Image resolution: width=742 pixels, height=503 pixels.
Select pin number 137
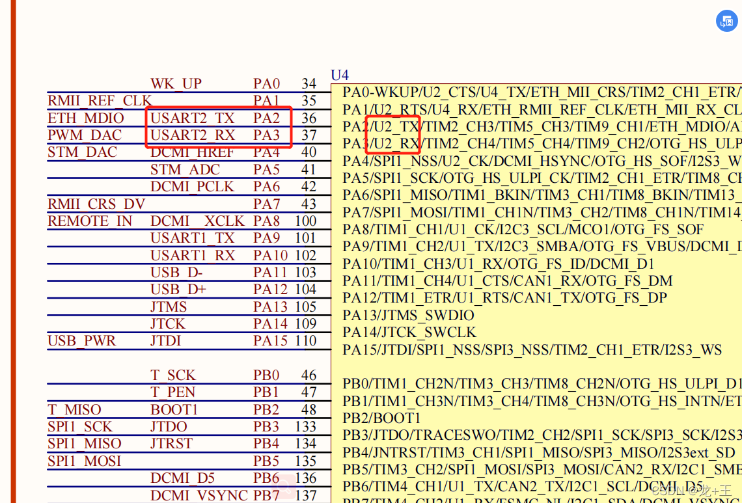[305, 495]
